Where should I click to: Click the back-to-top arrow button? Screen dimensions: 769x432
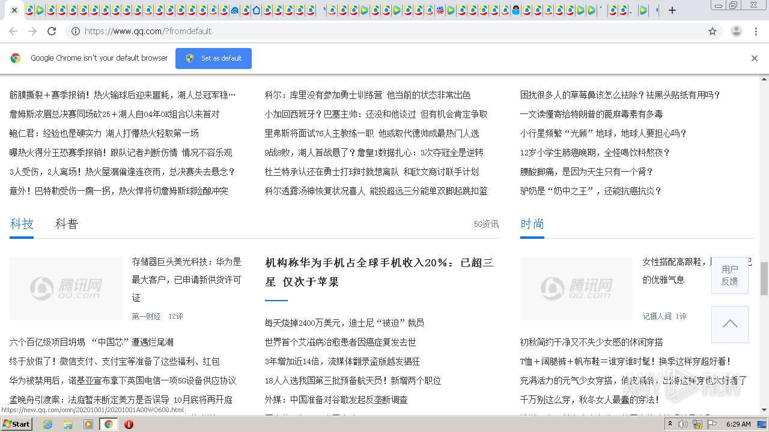click(x=730, y=324)
